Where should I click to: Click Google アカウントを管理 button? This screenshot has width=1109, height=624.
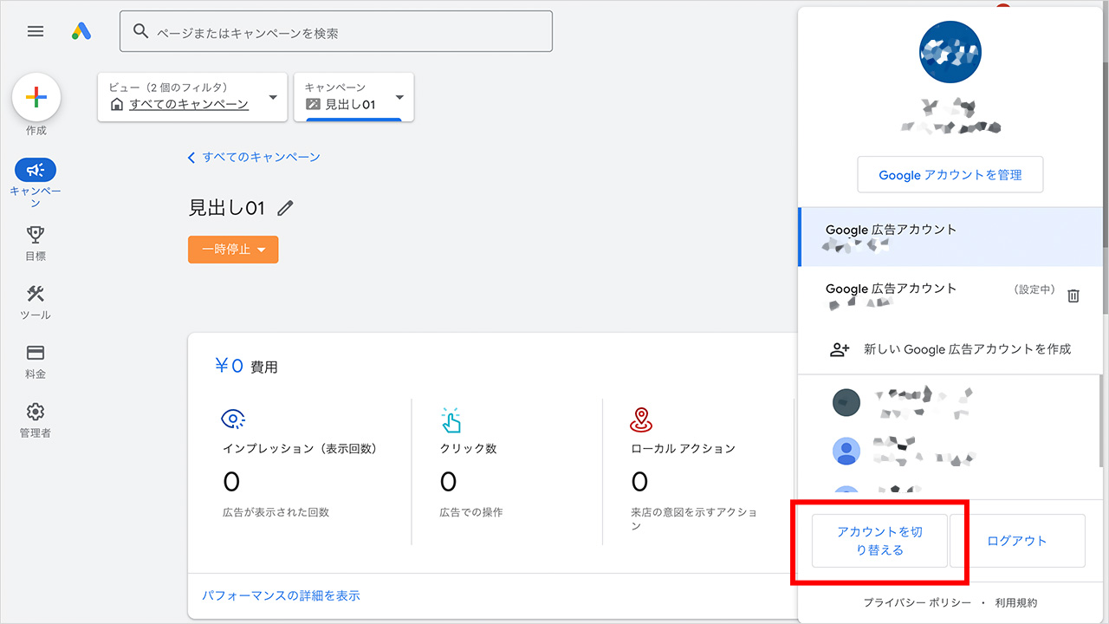[950, 174]
